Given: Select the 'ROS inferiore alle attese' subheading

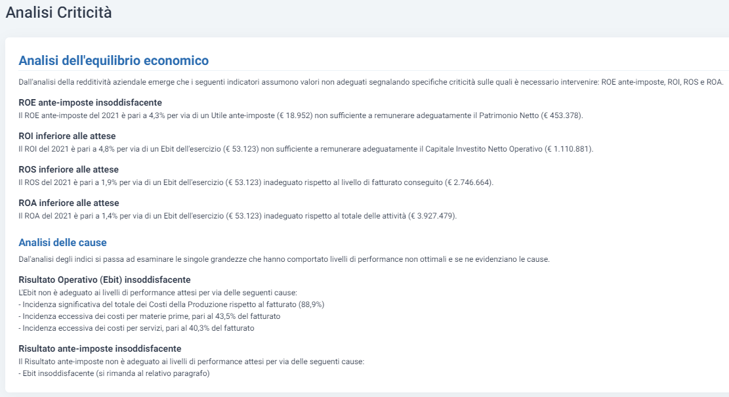Looking at the screenshot, I should pos(68,170).
